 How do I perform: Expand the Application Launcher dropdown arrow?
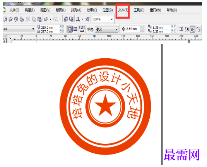(82, 19)
